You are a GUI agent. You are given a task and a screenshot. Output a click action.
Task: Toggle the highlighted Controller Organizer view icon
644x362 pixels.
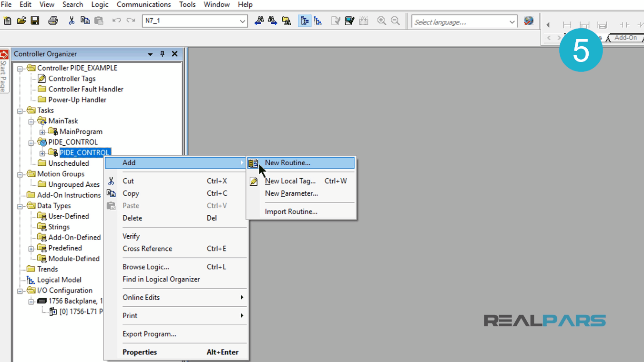305,21
